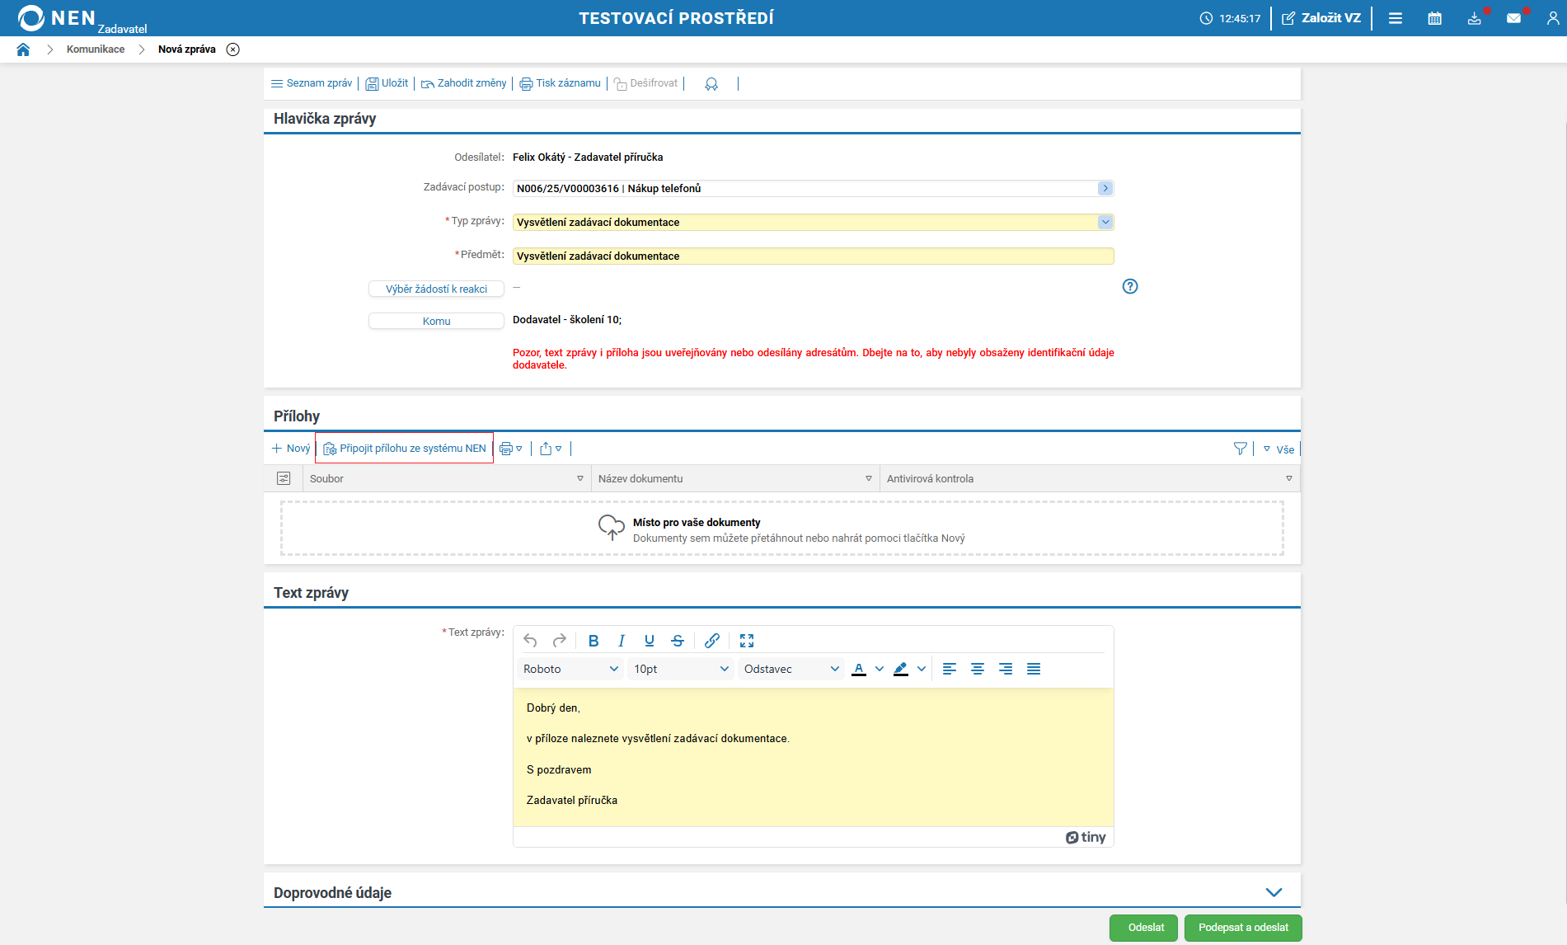The width and height of the screenshot is (1567, 945).
Task: Open the Roboto font family dropdown
Action: coord(570,669)
